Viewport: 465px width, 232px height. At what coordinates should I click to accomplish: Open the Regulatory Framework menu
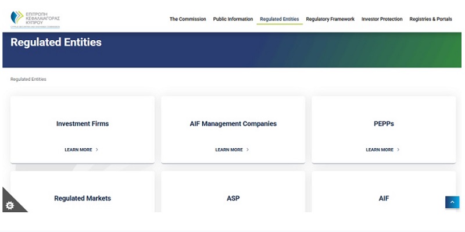click(x=330, y=19)
